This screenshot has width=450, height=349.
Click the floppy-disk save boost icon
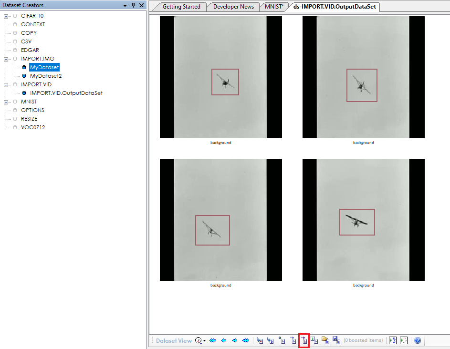point(336,340)
